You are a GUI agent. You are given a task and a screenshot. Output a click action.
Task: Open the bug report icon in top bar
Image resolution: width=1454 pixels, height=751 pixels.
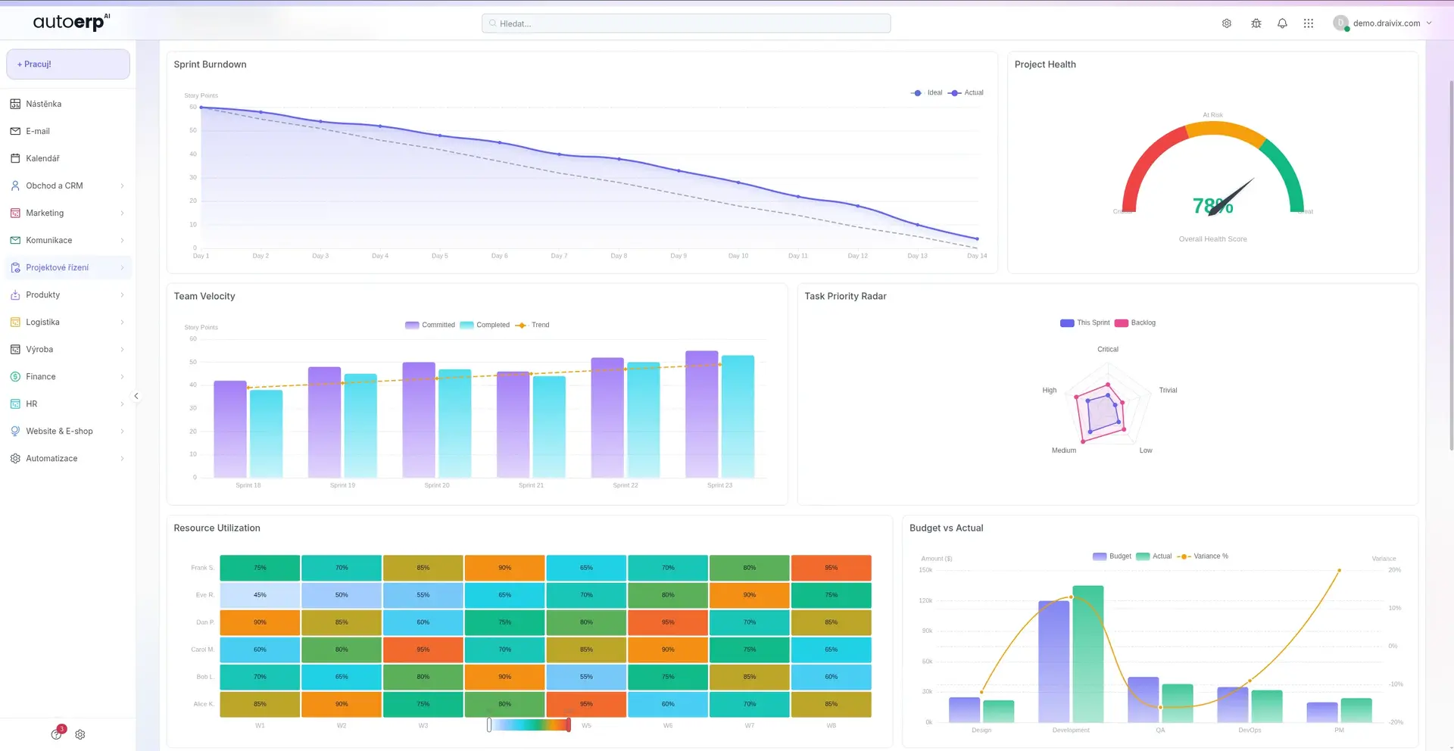click(1256, 23)
